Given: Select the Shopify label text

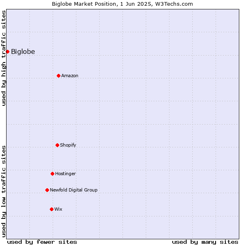Looking at the screenshot, I should pos(68,145).
